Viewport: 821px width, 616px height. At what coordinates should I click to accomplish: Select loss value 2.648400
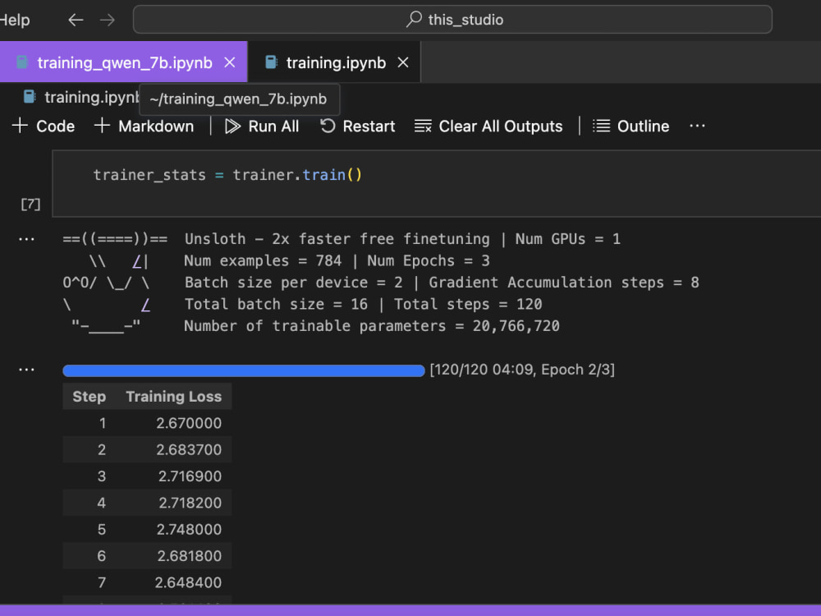click(188, 582)
